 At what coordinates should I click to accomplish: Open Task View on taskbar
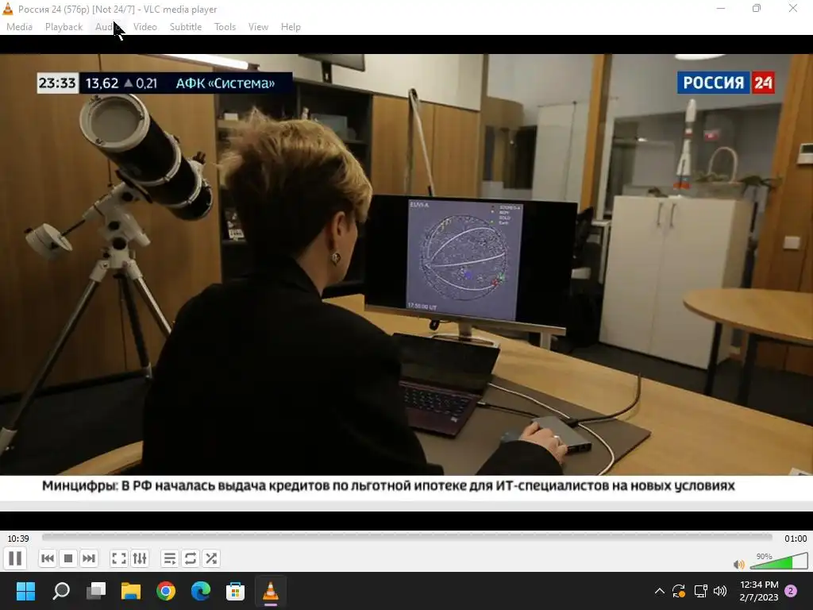tap(96, 591)
